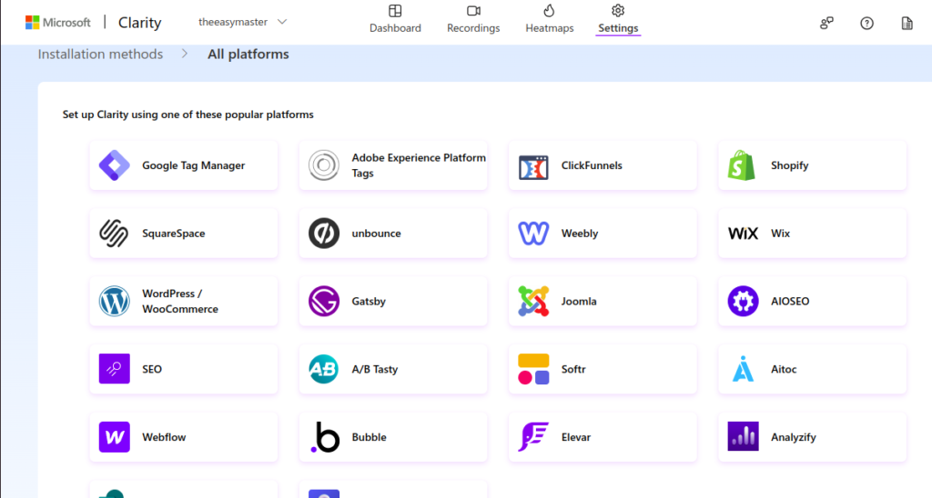Click the Aitoc logo icon
The height and width of the screenshot is (498, 932).
tap(743, 369)
